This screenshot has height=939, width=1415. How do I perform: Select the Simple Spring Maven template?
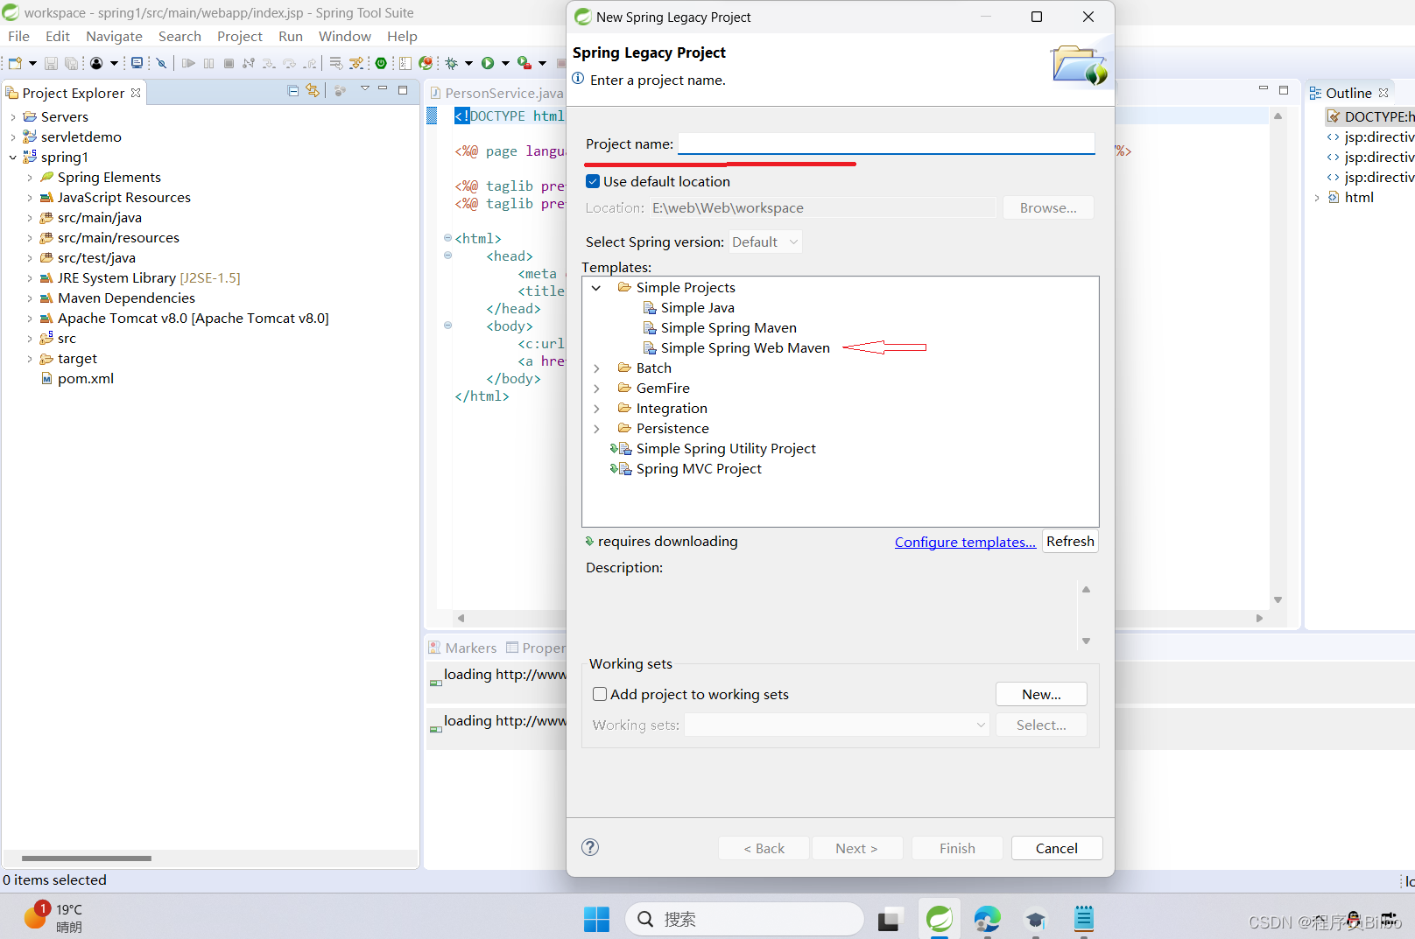click(729, 328)
